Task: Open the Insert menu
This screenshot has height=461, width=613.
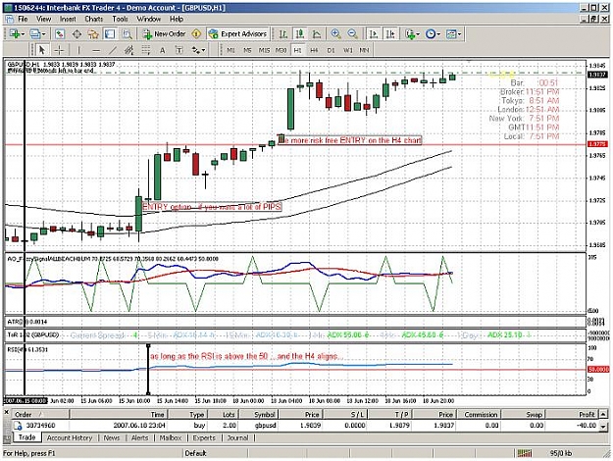Action: click(68, 19)
